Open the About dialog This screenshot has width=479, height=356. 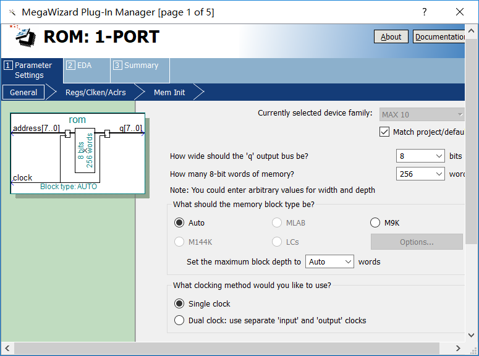tap(391, 36)
